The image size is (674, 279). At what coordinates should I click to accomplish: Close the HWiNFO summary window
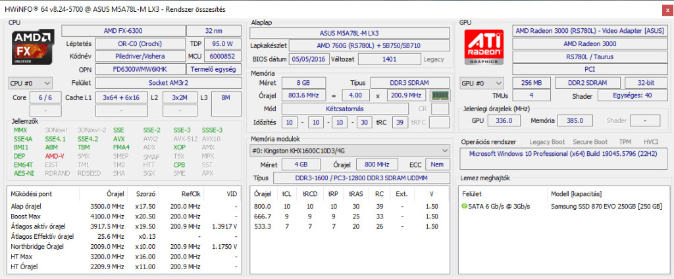(666, 9)
